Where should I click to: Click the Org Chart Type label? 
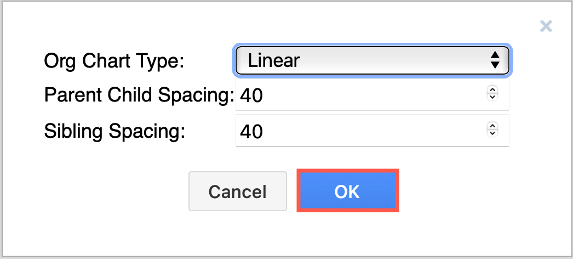(x=114, y=61)
